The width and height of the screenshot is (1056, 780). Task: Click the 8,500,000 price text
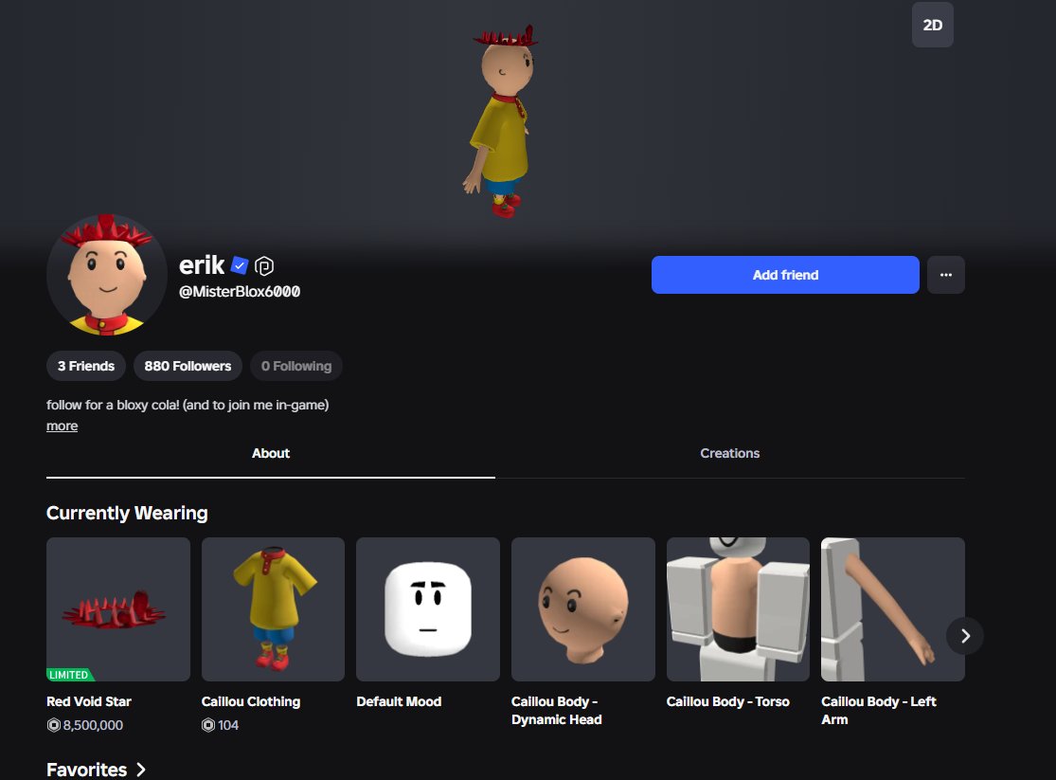pyautogui.click(x=93, y=725)
